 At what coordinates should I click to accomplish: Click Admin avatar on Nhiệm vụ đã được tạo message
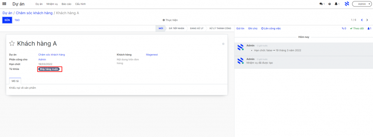pos(240,61)
